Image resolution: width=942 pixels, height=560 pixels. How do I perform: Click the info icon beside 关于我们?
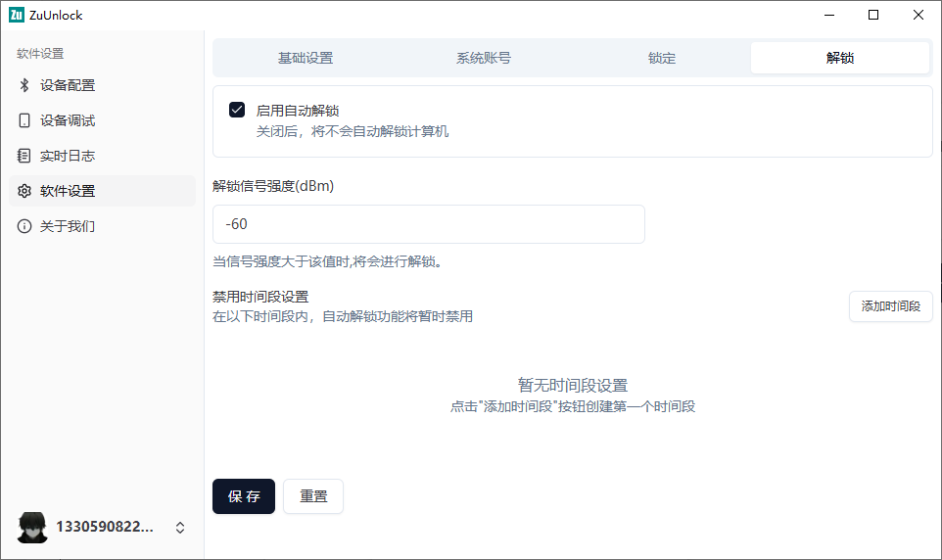[24, 226]
